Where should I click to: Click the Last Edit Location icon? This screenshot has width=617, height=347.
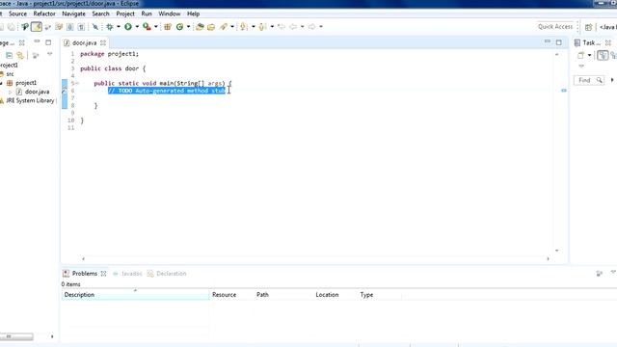282,27
